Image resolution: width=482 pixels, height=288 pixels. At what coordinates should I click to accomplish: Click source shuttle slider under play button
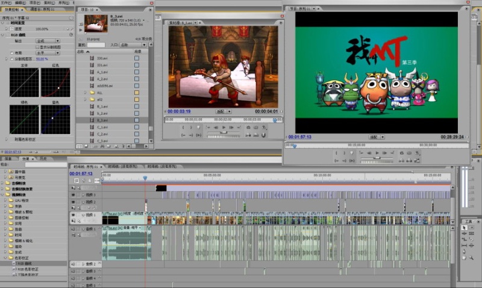[224, 132]
